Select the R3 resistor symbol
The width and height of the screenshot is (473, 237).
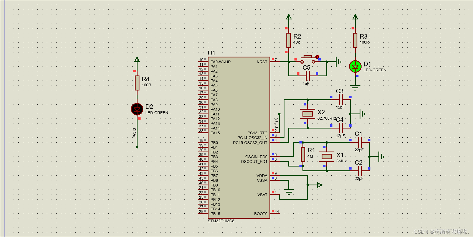355,41
